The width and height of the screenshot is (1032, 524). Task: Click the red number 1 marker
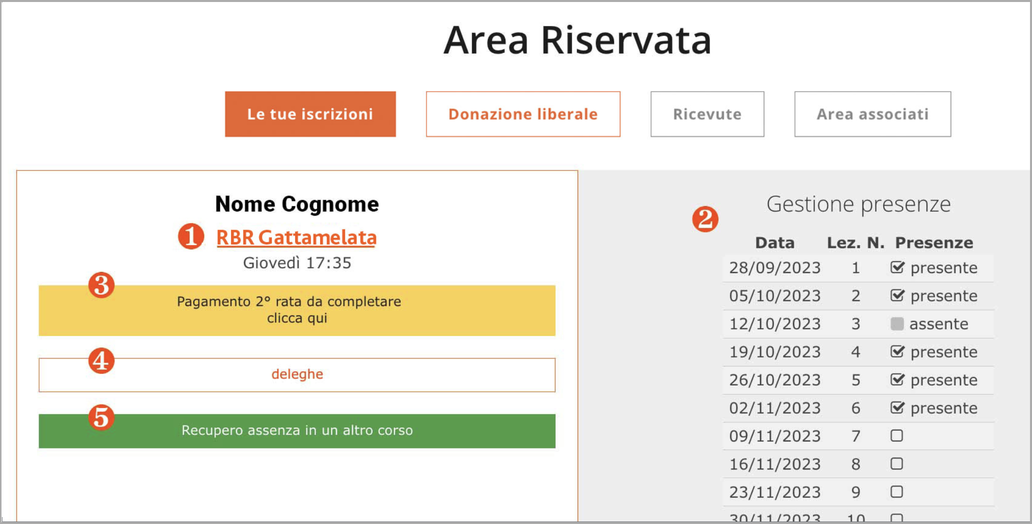[191, 236]
